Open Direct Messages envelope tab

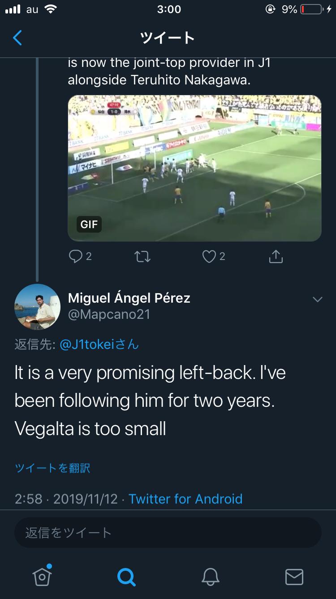[x=294, y=576]
